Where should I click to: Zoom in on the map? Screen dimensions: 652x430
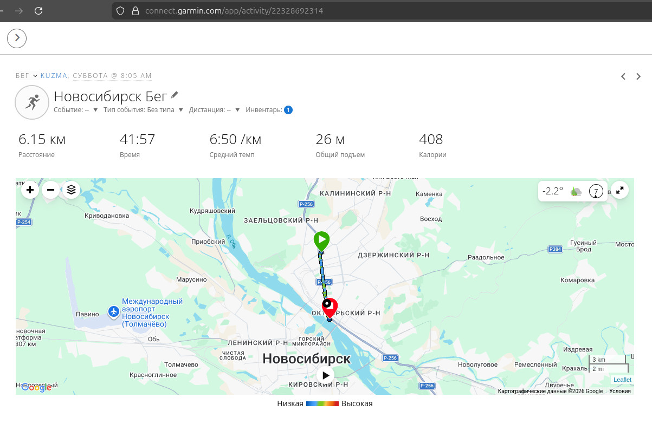pos(30,190)
